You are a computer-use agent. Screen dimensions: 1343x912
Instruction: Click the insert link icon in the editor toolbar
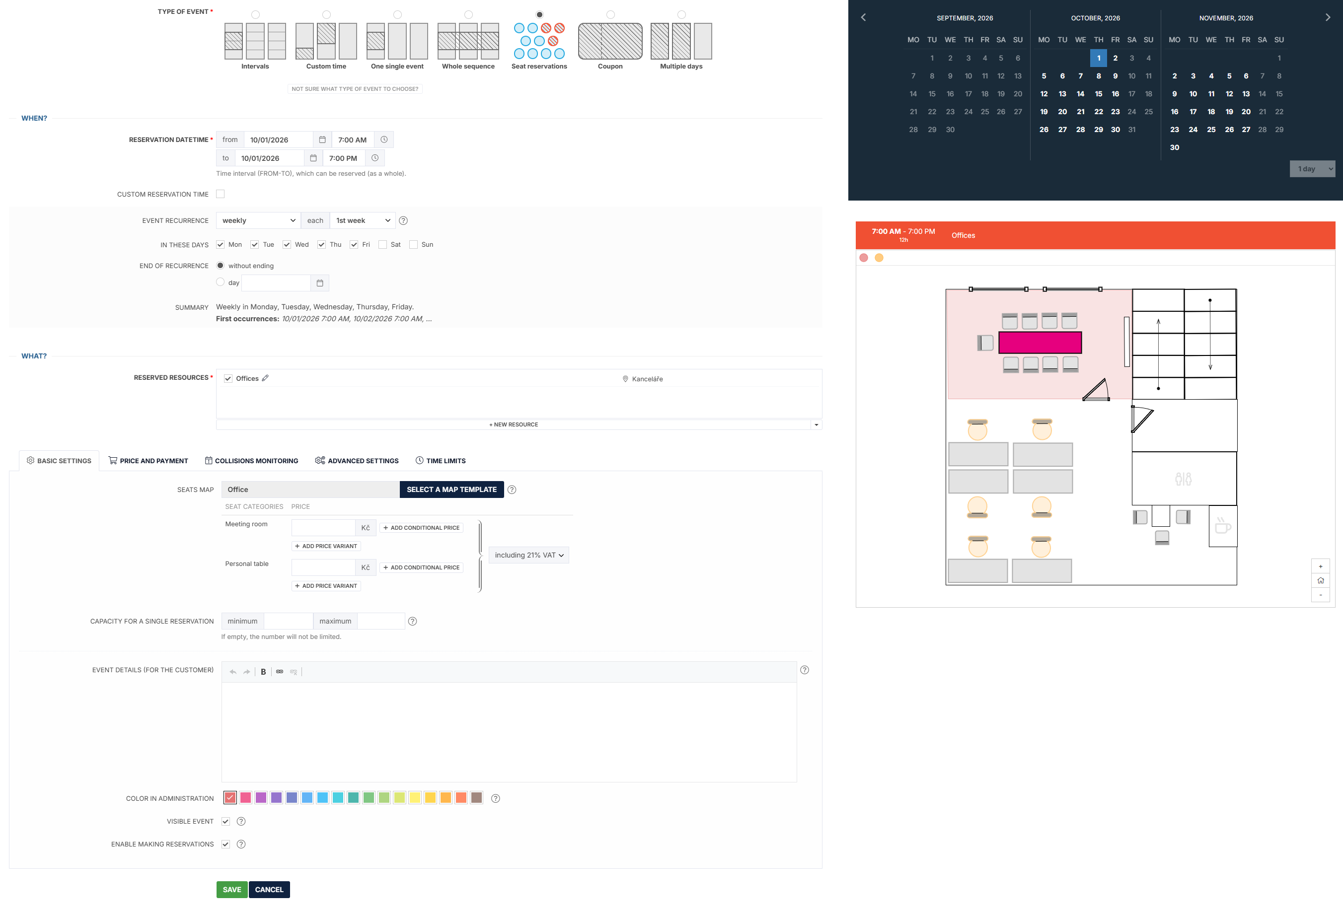tap(280, 672)
